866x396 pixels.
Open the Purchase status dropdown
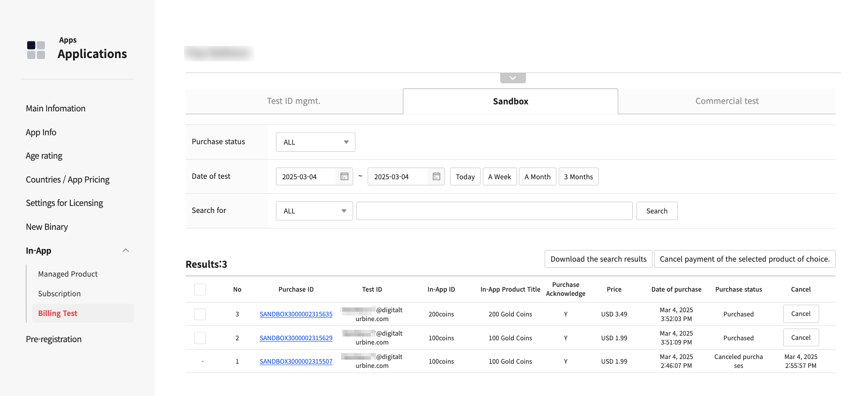(x=315, y=142)
